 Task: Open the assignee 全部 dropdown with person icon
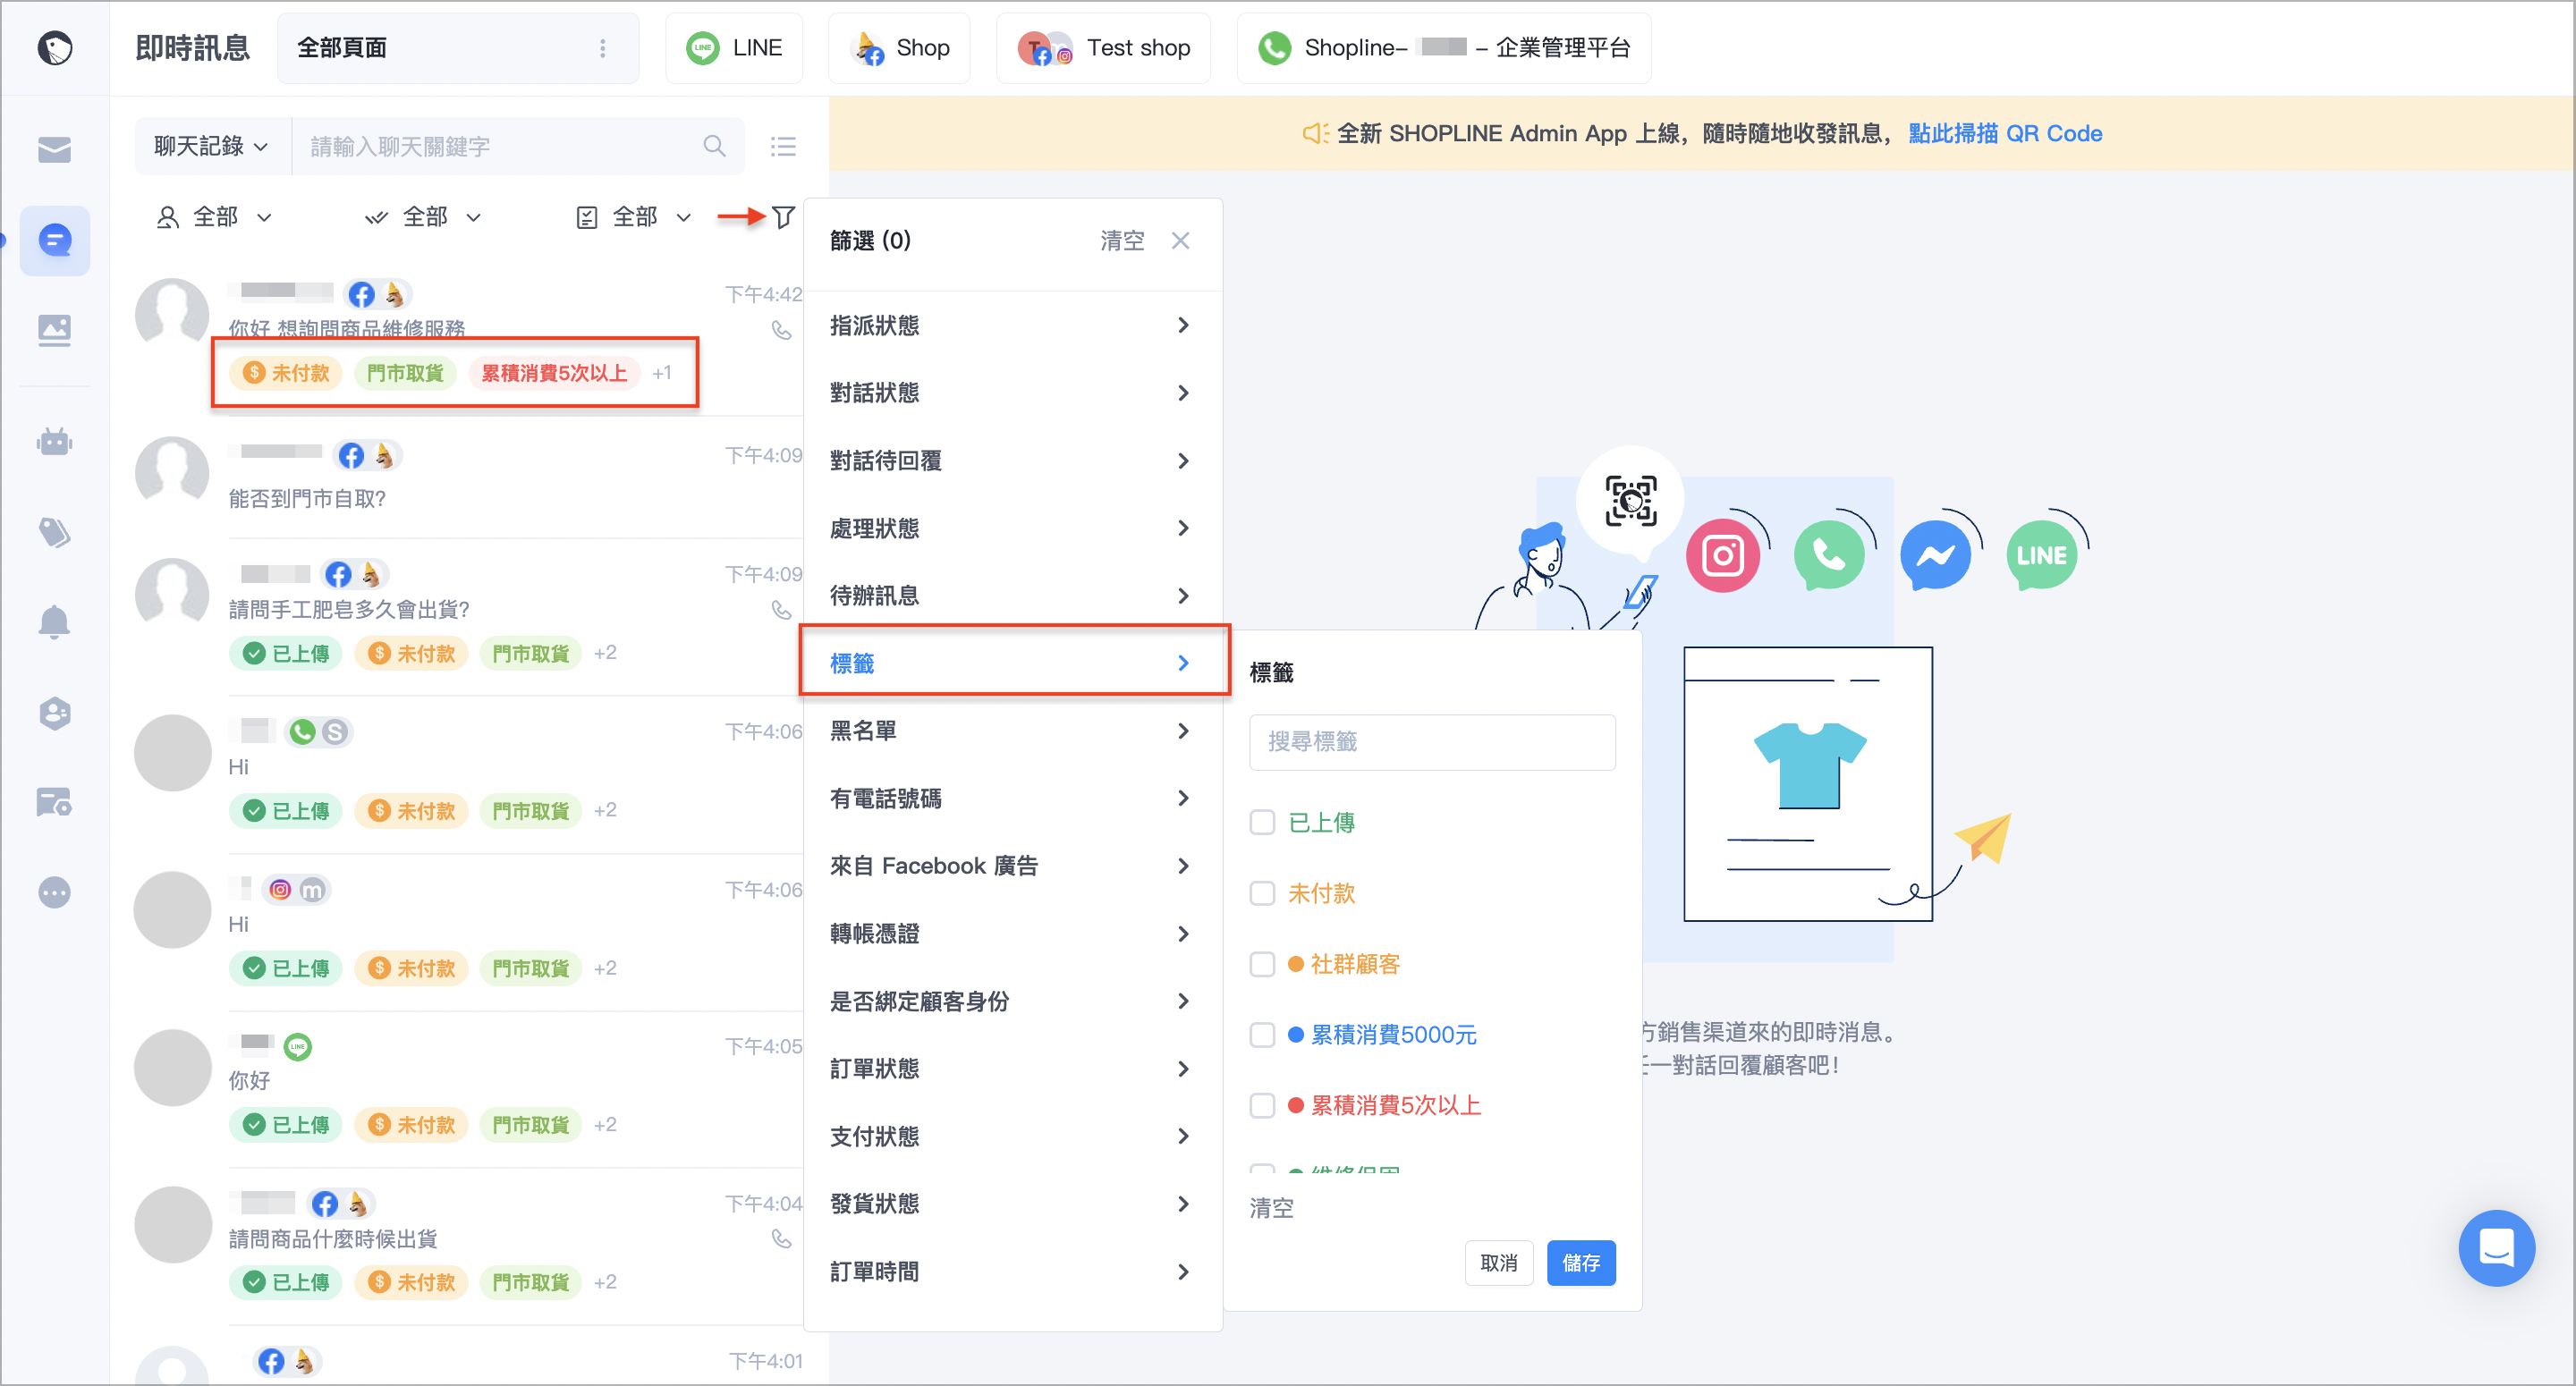coord(214,217)
